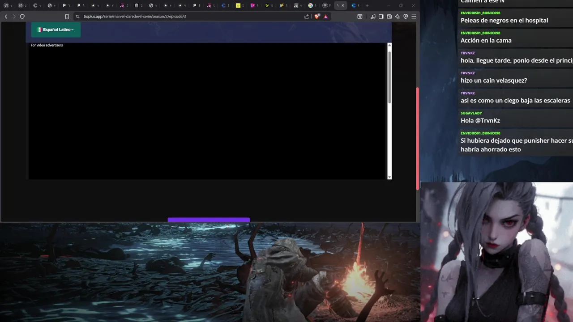Click username above 'Si hubiera dejado que punisher'
The height and width of the screenshot is (322, 573).
pos(480,133)
